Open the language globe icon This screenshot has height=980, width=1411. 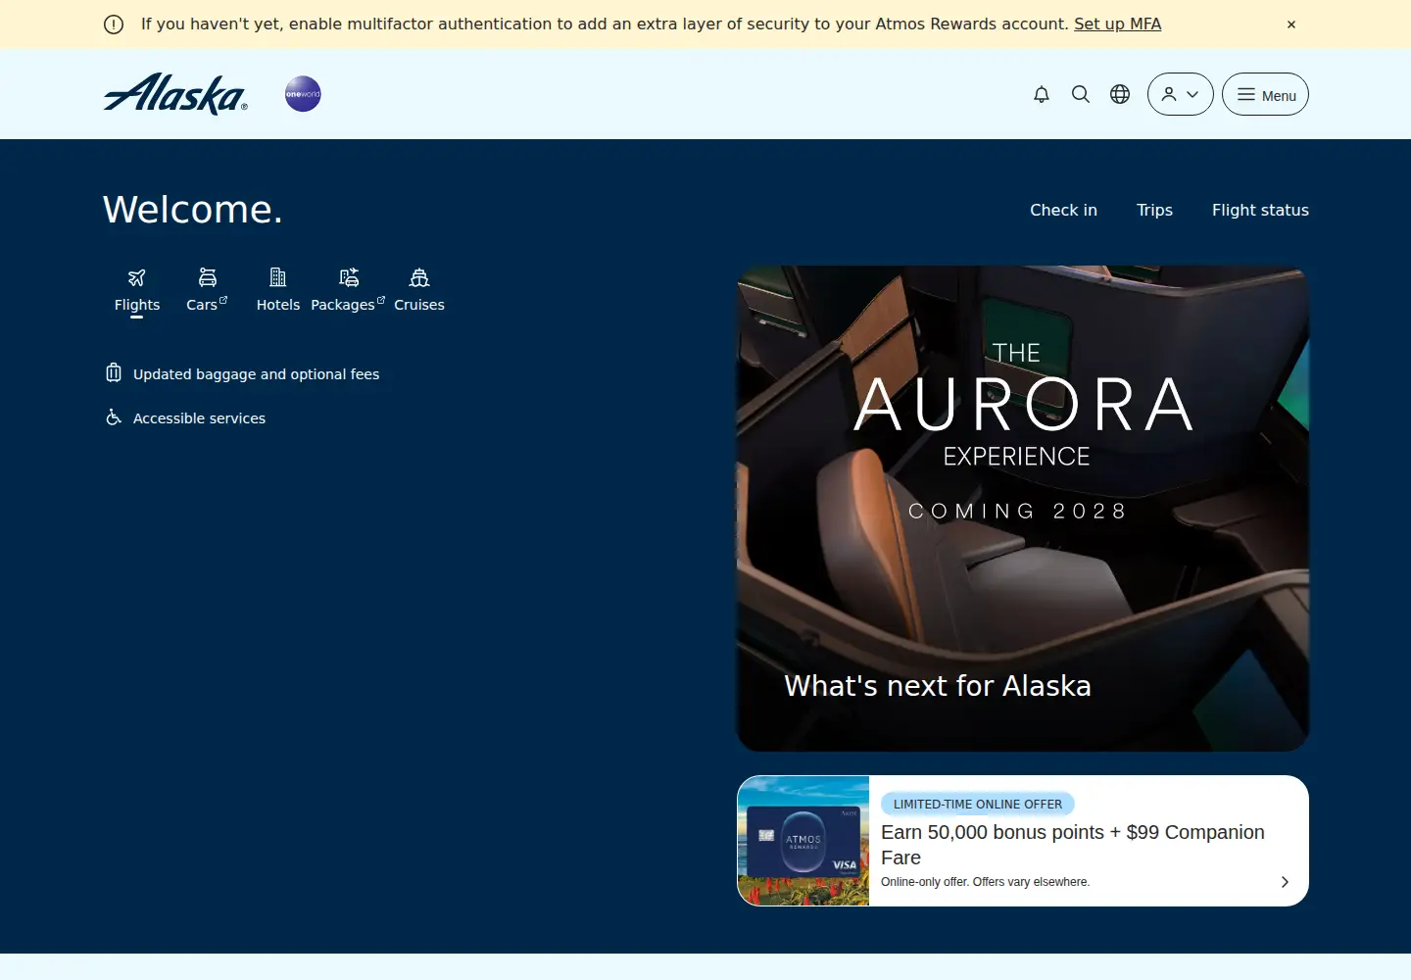point(1120,94)
